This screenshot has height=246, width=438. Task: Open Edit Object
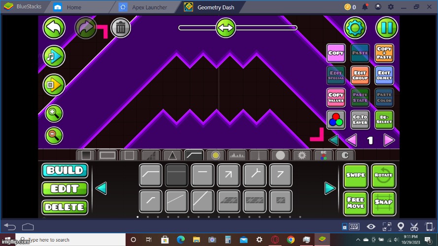click(384, 75)
